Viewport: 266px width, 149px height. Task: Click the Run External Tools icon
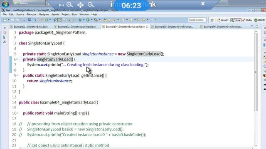pyautogui.click(x=96, y=20)
